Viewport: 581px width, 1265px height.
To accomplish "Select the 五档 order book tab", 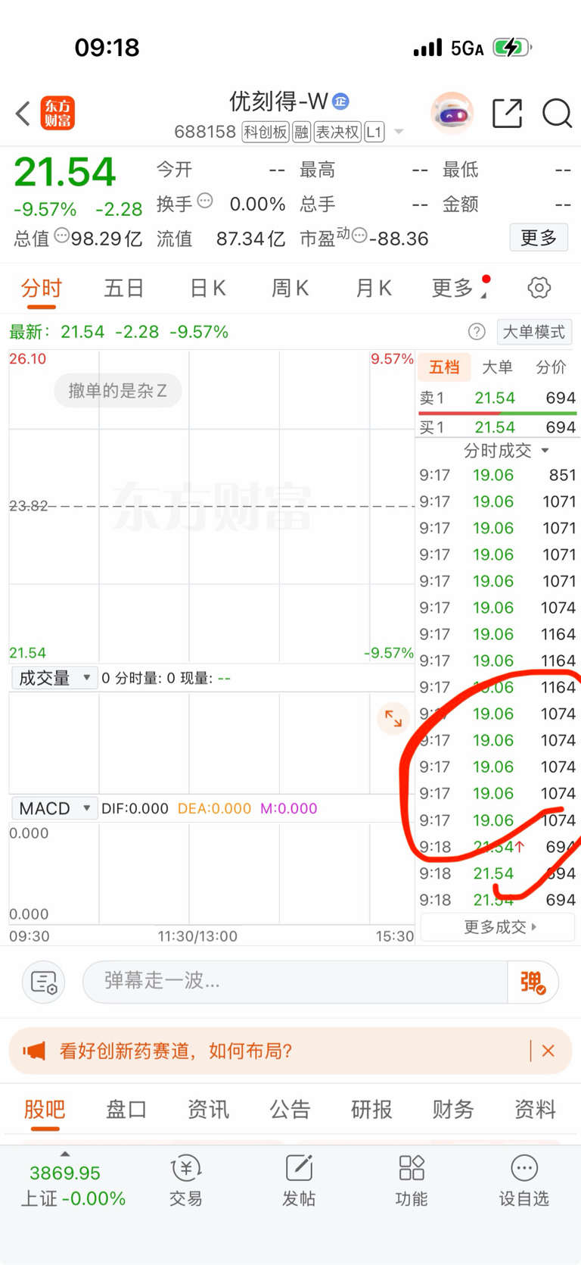I will pos(444,367).
